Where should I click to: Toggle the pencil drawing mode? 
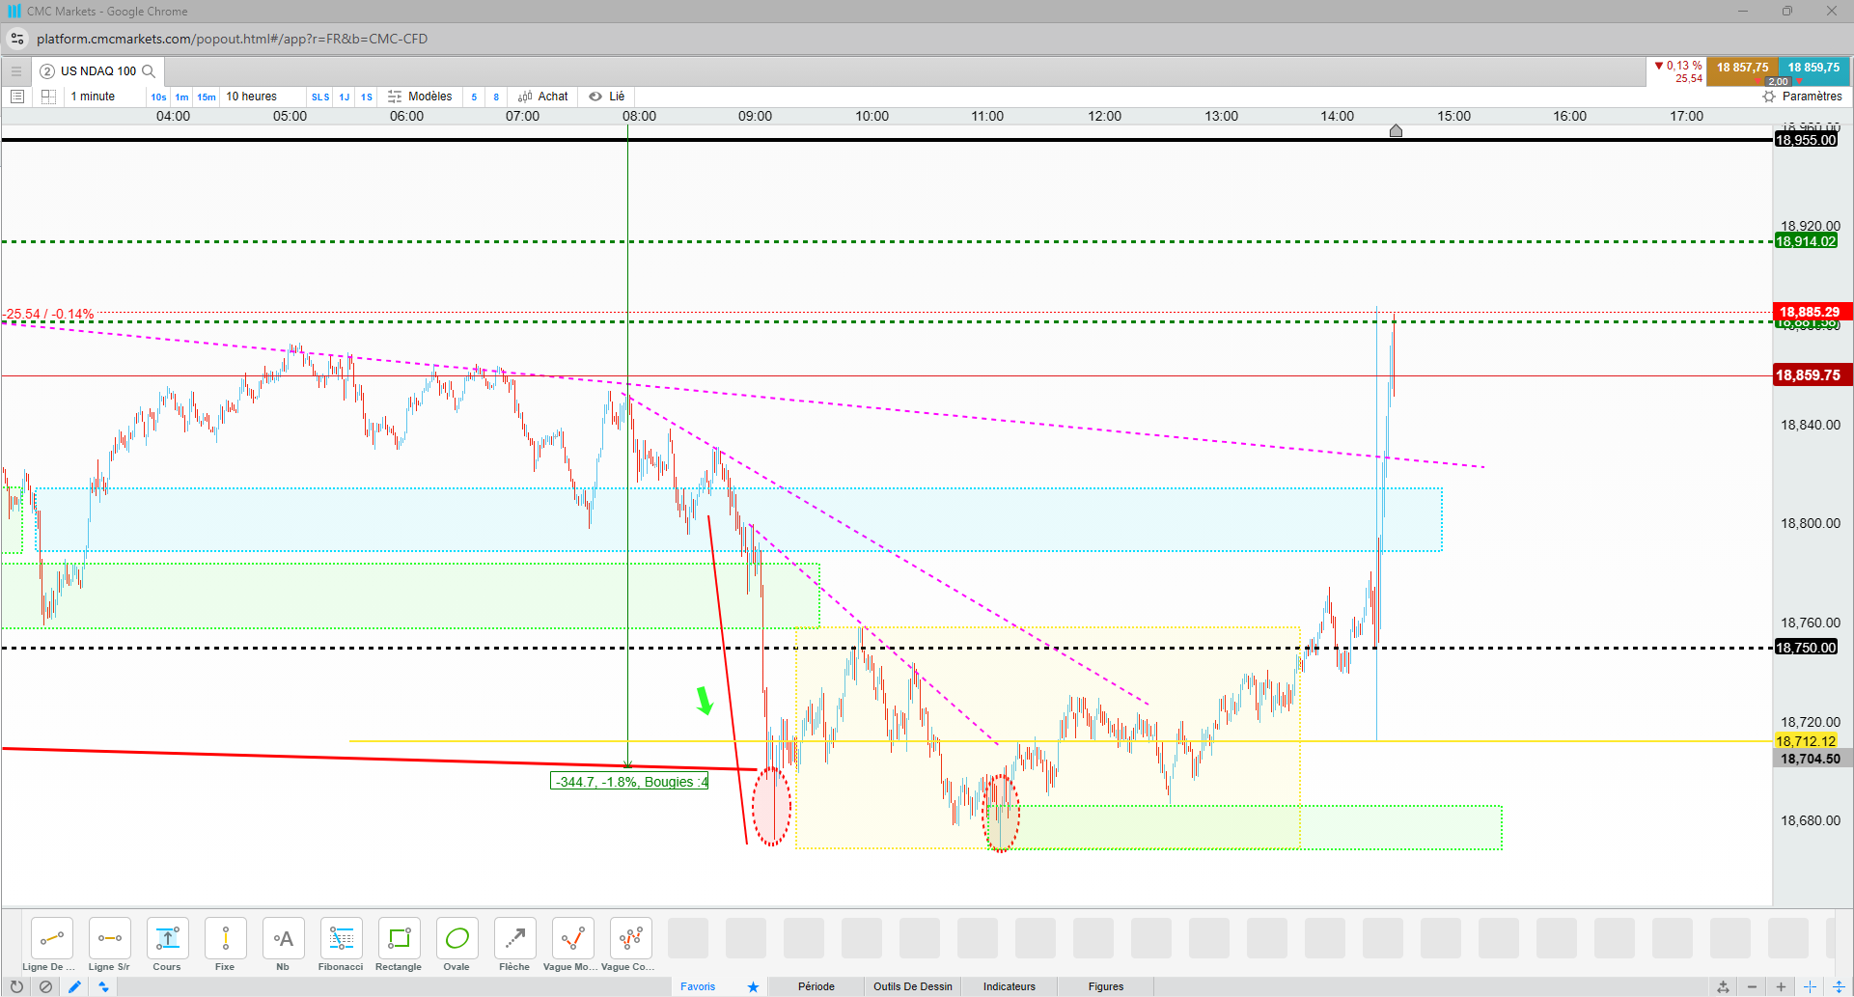coord(74,986)
